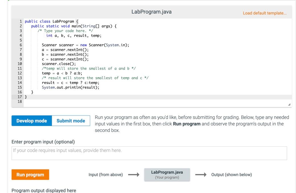
Task: Click the 'Input (from above)' label
Action: tap(106, 175)
